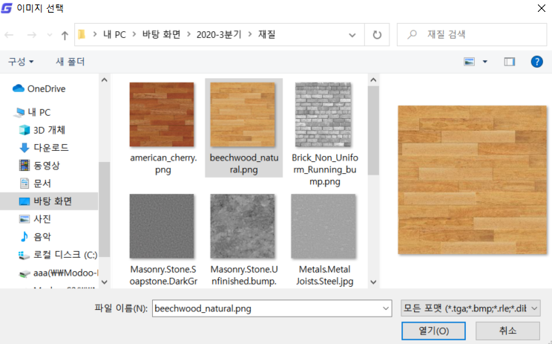Open 문서 folder in sidebar
This screenshot has height=344, width=552.
[x=35, y=184]
